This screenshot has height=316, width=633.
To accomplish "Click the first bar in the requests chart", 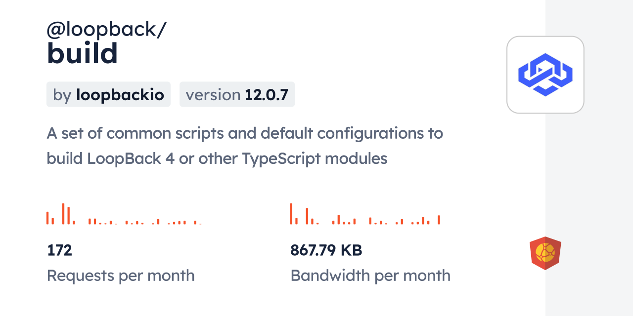I will [47, 218].
